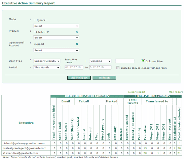The image size is (185, 160).
Task: Open the Period This Month dropdown
Action: coord(47,67)
